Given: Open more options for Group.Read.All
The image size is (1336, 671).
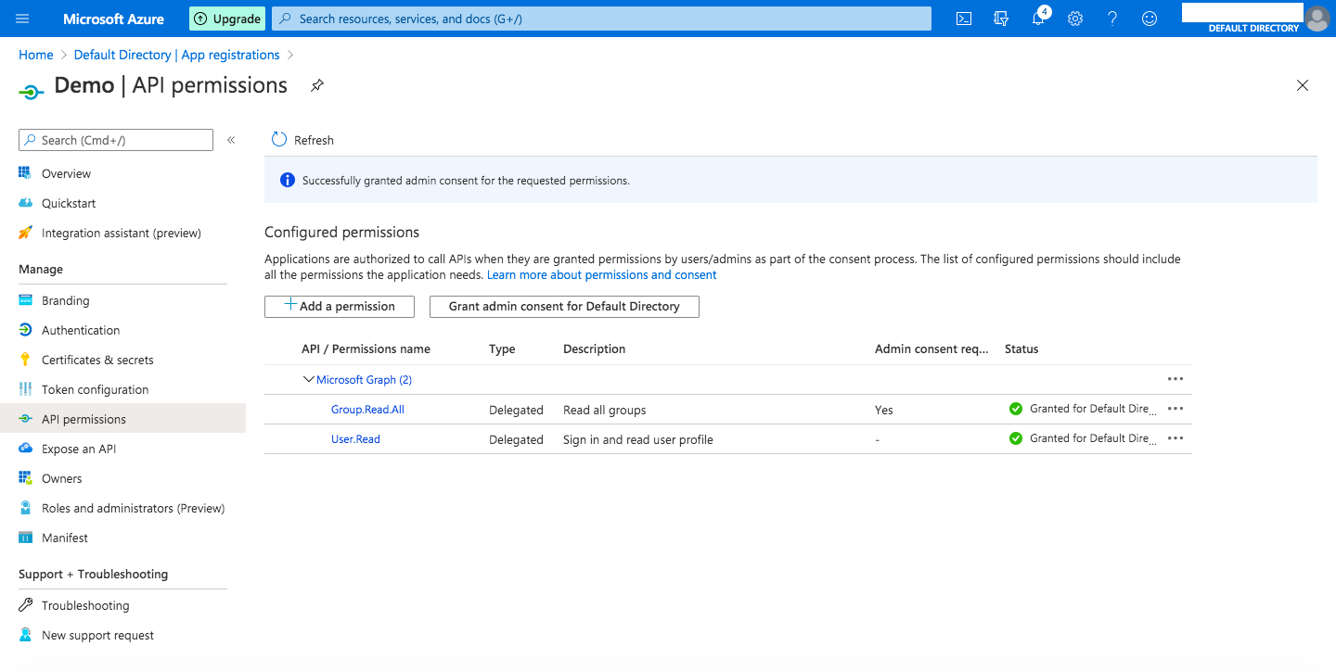Looking at the screenshot, I should pos(1175,409).
